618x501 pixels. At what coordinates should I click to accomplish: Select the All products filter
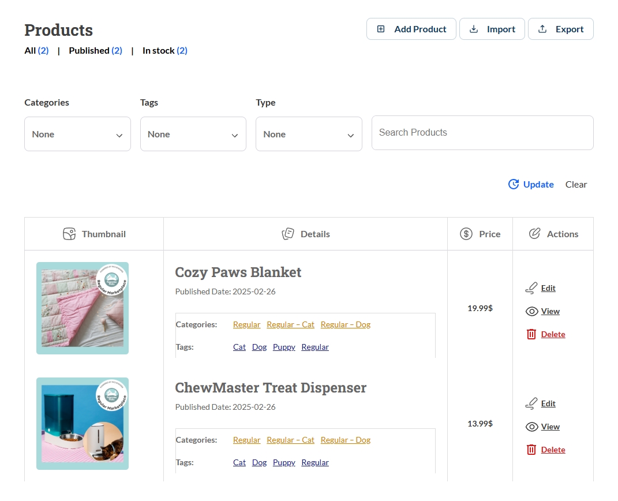36,50
